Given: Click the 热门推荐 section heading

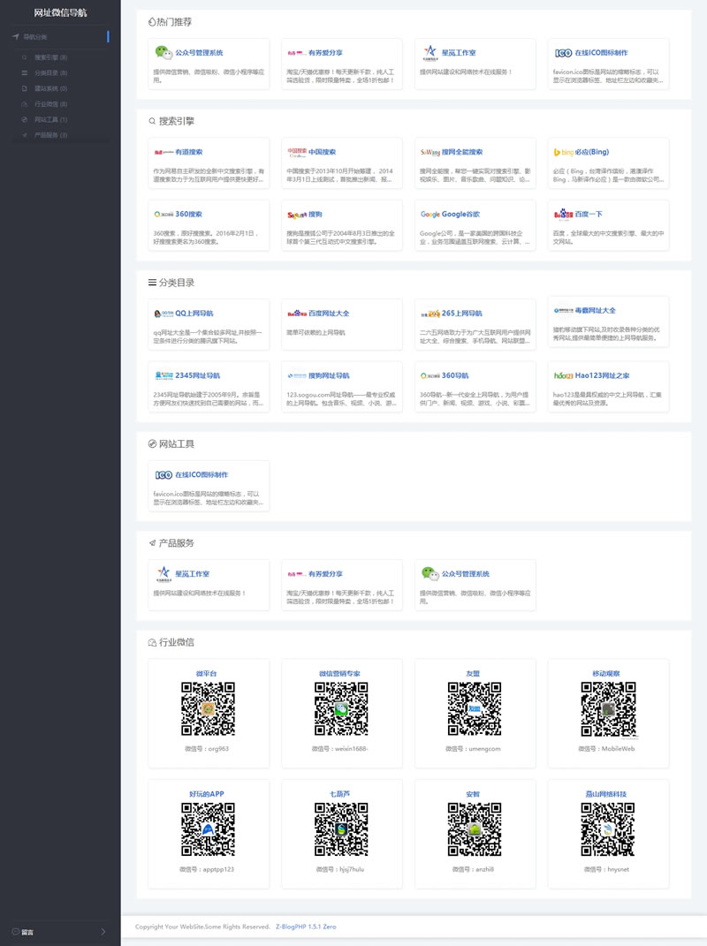Looking at the screenshot, I should [x=170, y=22].
